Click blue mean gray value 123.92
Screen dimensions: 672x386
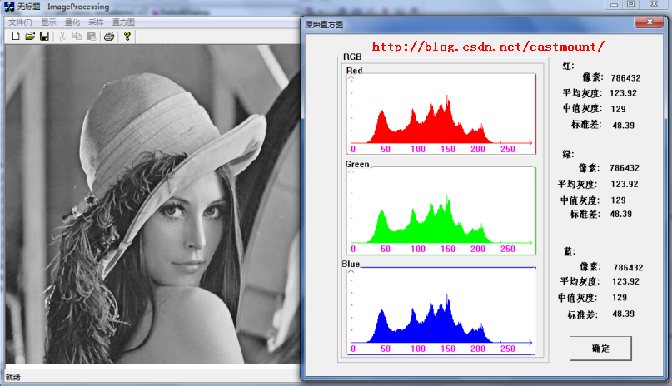click(x=625, y=281)
